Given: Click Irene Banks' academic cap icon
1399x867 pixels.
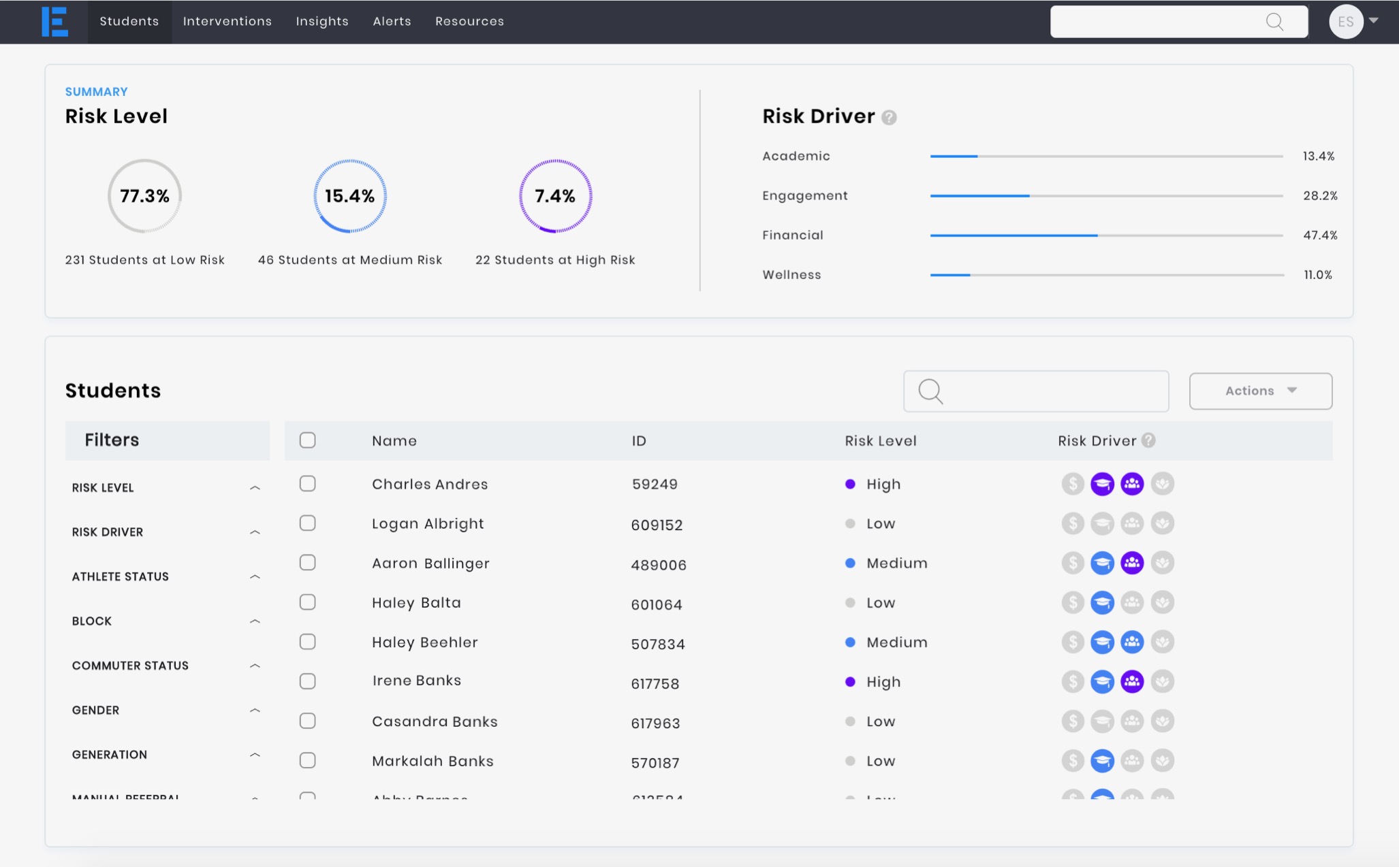Looking at the screenshot, I should point(1102,681).
